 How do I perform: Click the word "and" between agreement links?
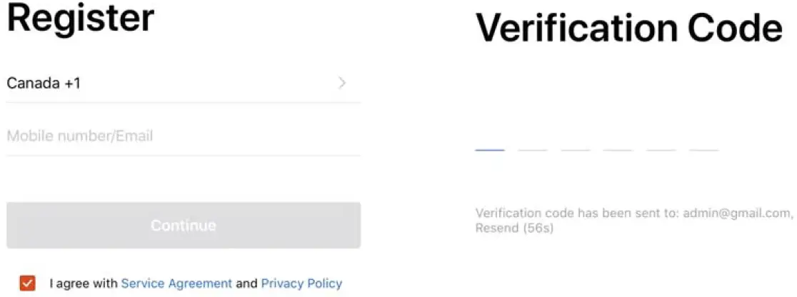point(246,283)
